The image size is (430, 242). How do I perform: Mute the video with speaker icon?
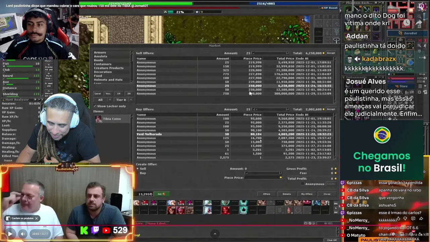tap(23, 234)
